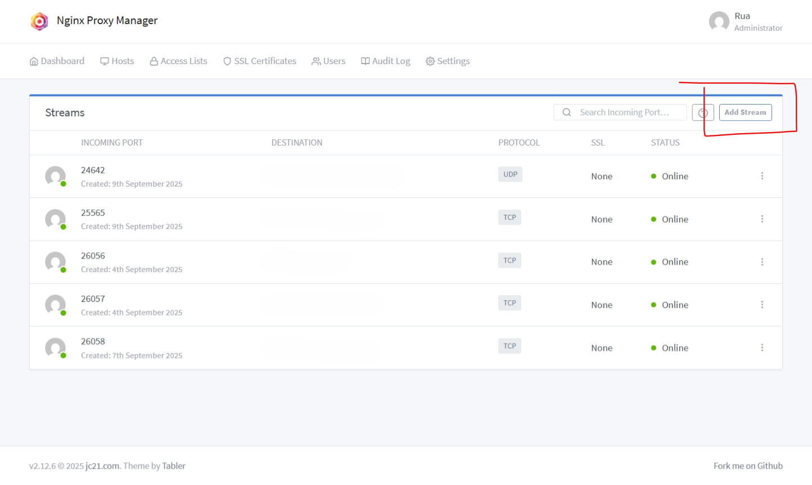The width and height of the screenshot is (812, 485).
Task: Open the Settings navigation item
Action: coord(448,61)
